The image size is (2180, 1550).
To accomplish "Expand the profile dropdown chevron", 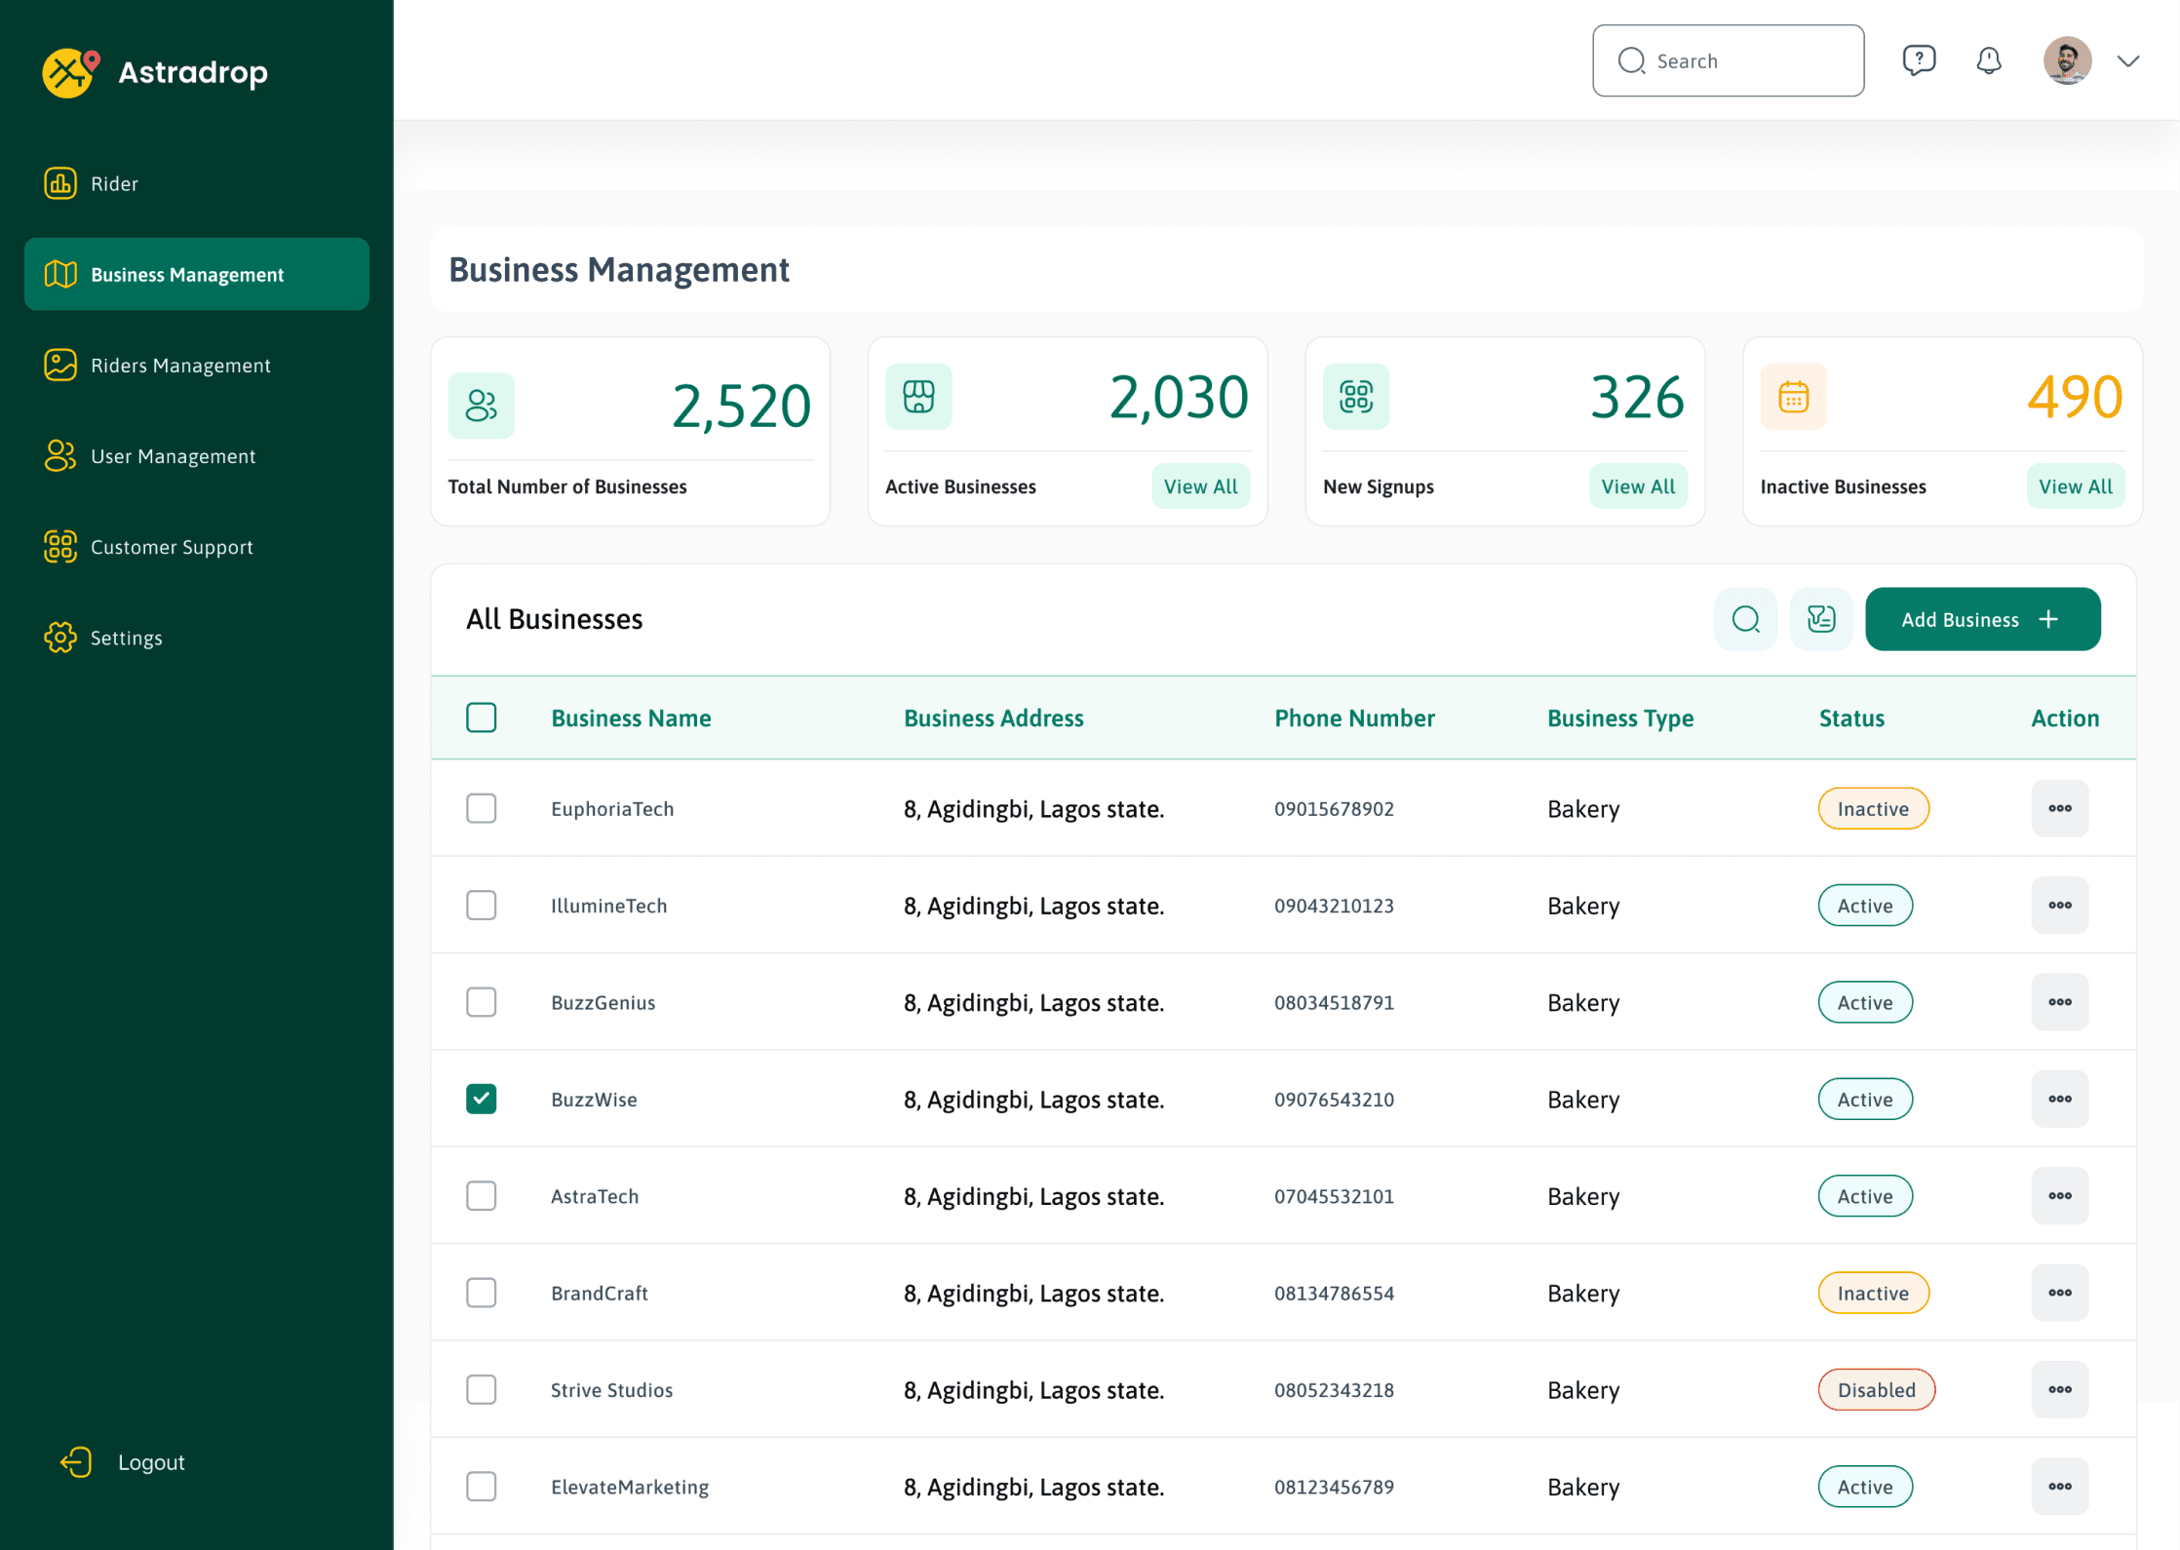I will coord(2128,60).
